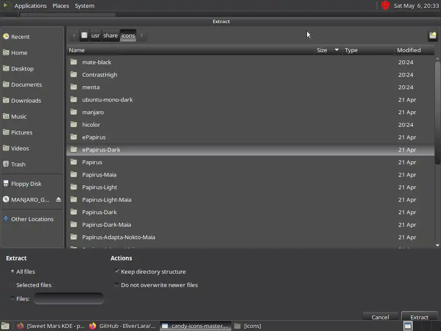Image resolution: width=441 pixels, height=331 pixels.
Task: Click the file list vertical scrollbar
Action: pyautogui.click(x=438, y=112)
